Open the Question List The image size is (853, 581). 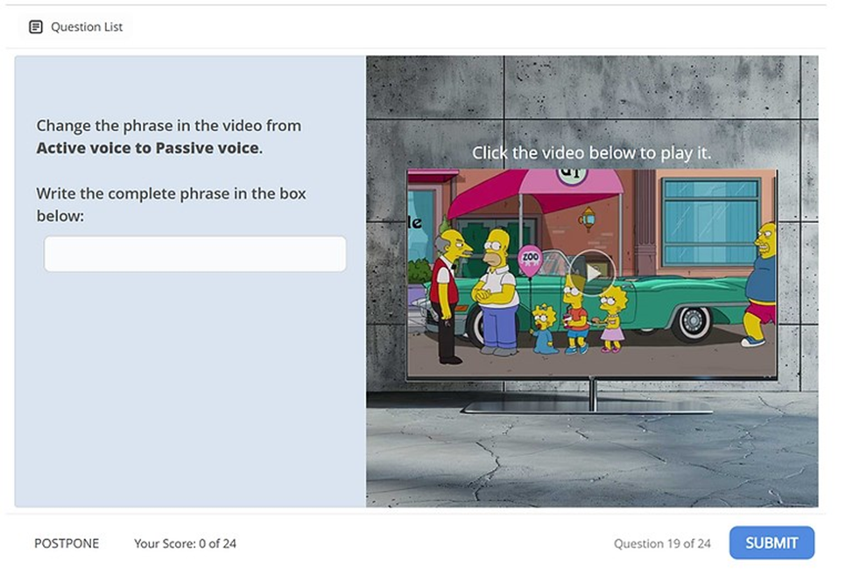click(75, 26)
